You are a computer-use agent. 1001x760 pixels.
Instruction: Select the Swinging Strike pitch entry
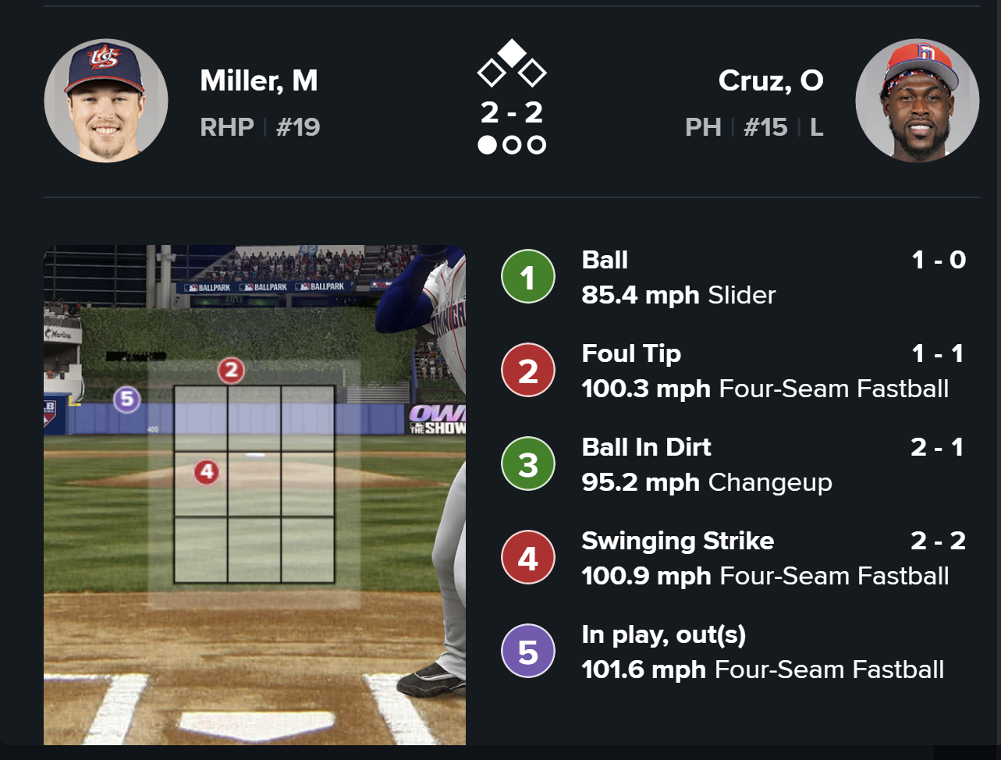pyautogui.click(x=677, y=541)
